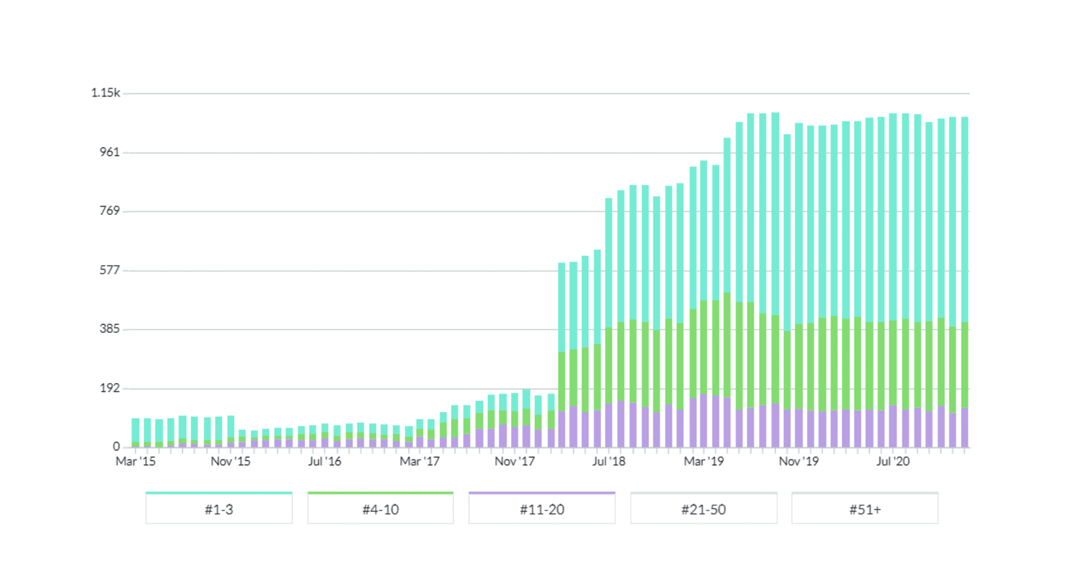Click the Nov '15 x-axis label

[x=230, y=461]
